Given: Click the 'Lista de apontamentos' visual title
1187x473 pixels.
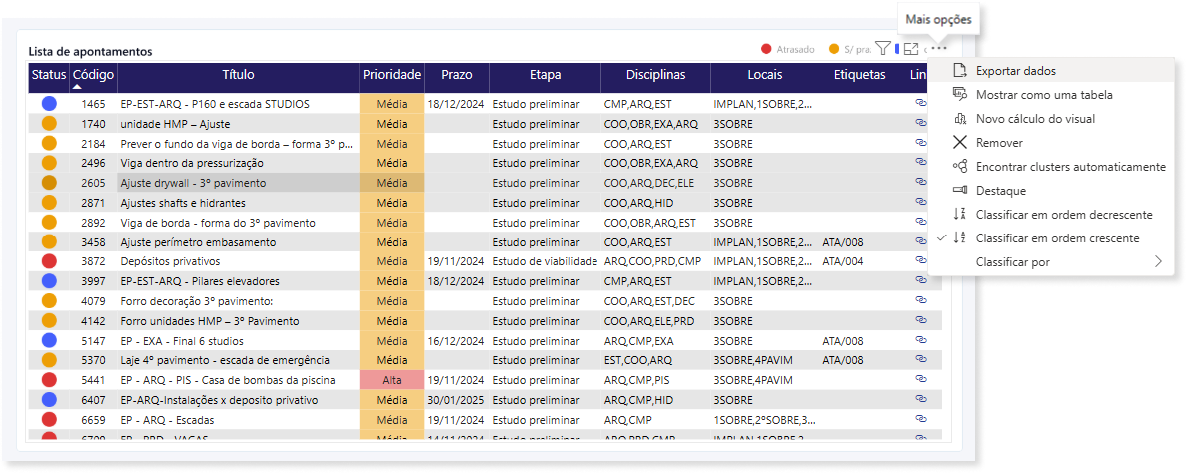Looking at the screenshot, I should tap(90, 51).
